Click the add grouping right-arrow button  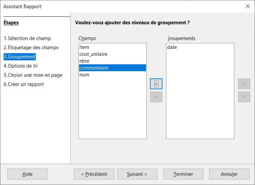pyautogui.click(x=156, y=83)
